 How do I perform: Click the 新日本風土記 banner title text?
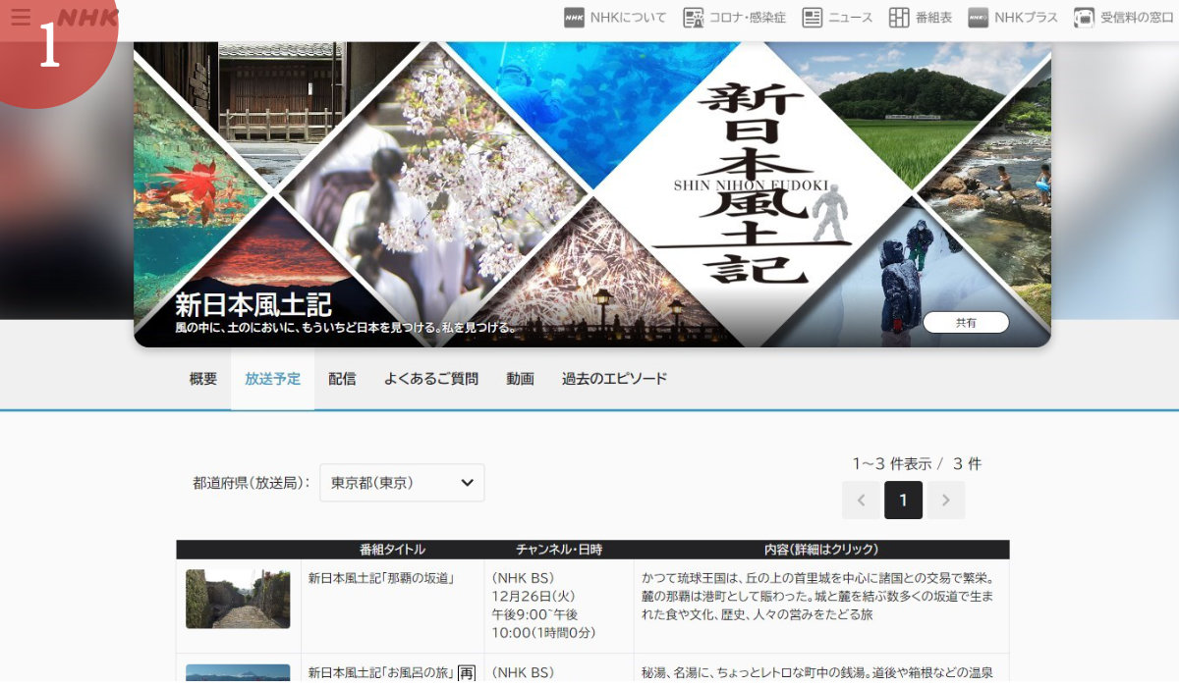click(x=253, y=305)
